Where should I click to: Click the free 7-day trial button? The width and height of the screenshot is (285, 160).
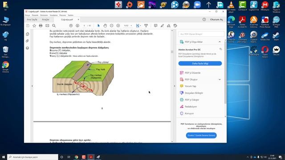tap(201, 135)
